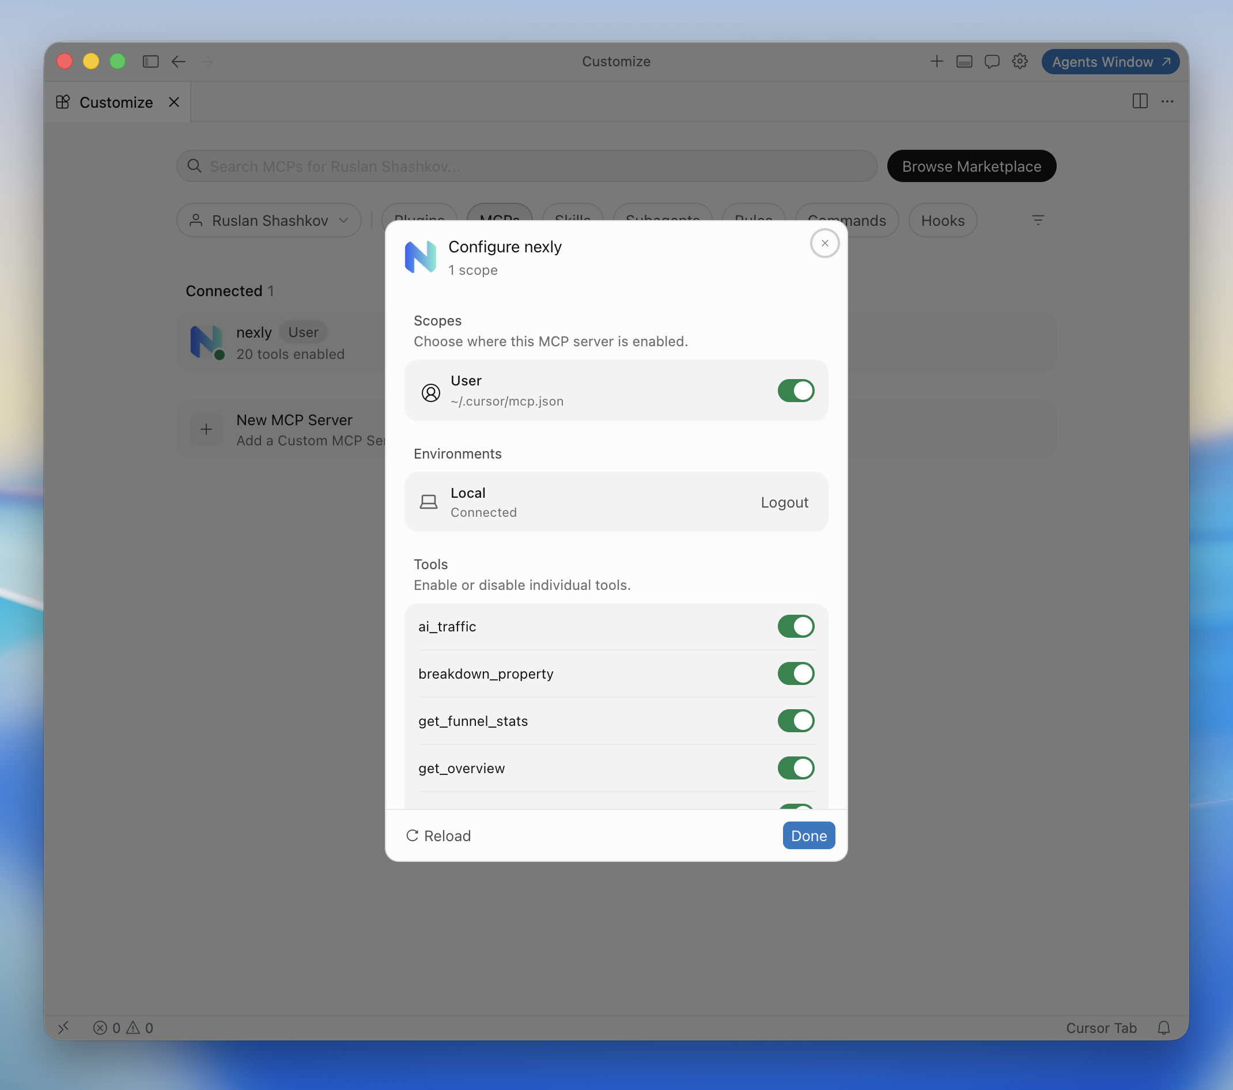Toggle the User scope switch
Image resolution: width=1233 pixels, height=1090 pixels.
[x=796, y=390]
